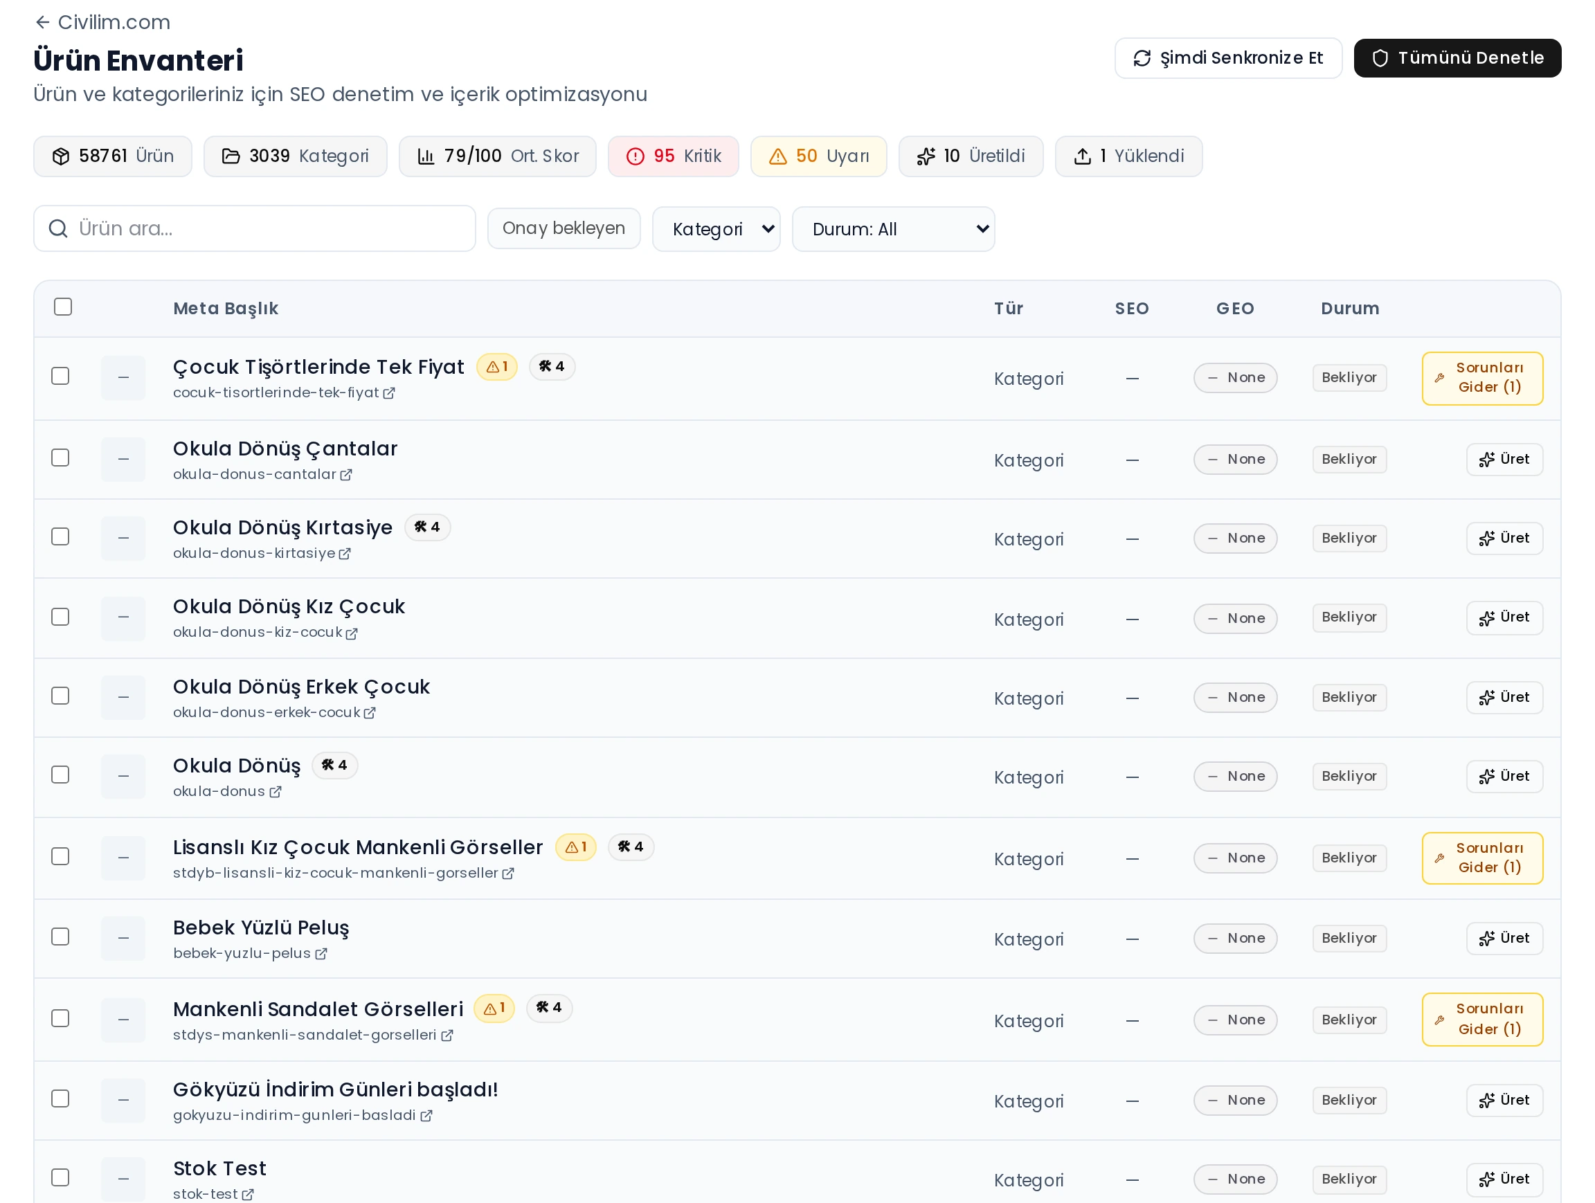The image size is (1595, 1203).
Task: Click warning badge on Çocuk Tişörtlerinde Tek Fiyat
Action: coord(497,367)
